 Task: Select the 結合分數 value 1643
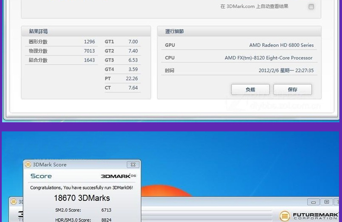point(90,60)
